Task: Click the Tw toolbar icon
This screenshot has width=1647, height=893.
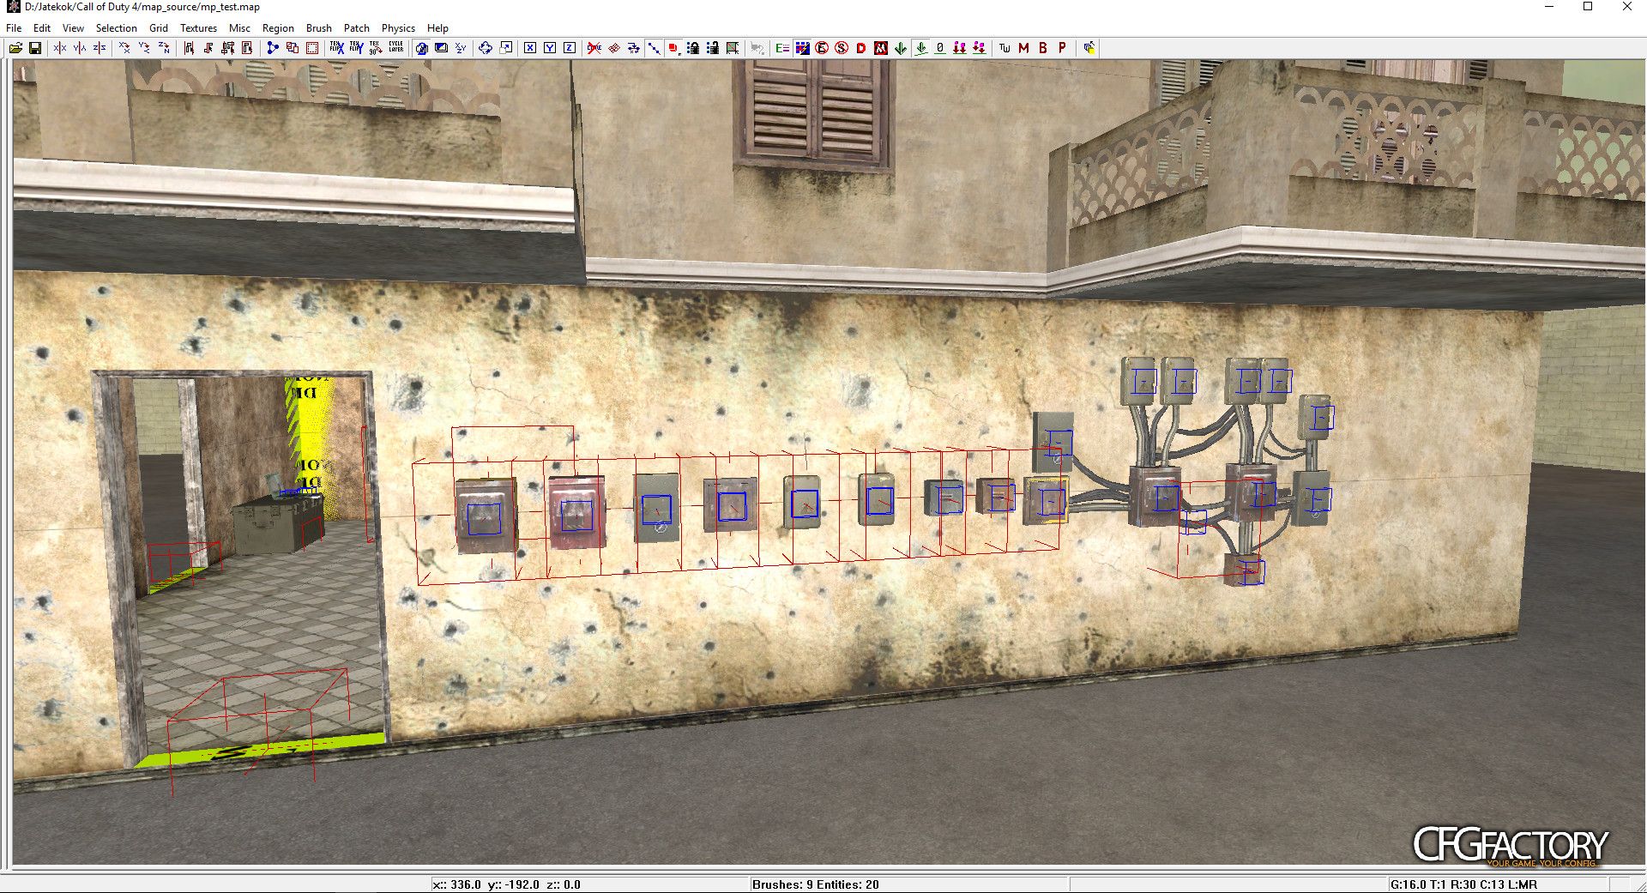Action: [1004, 48]
